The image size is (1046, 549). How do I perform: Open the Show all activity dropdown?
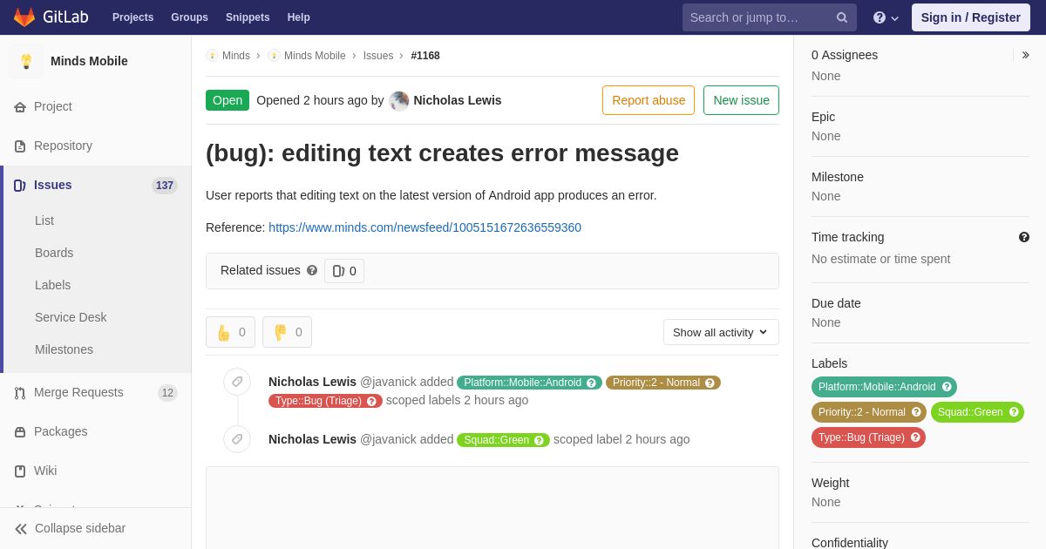pos(721,332)
